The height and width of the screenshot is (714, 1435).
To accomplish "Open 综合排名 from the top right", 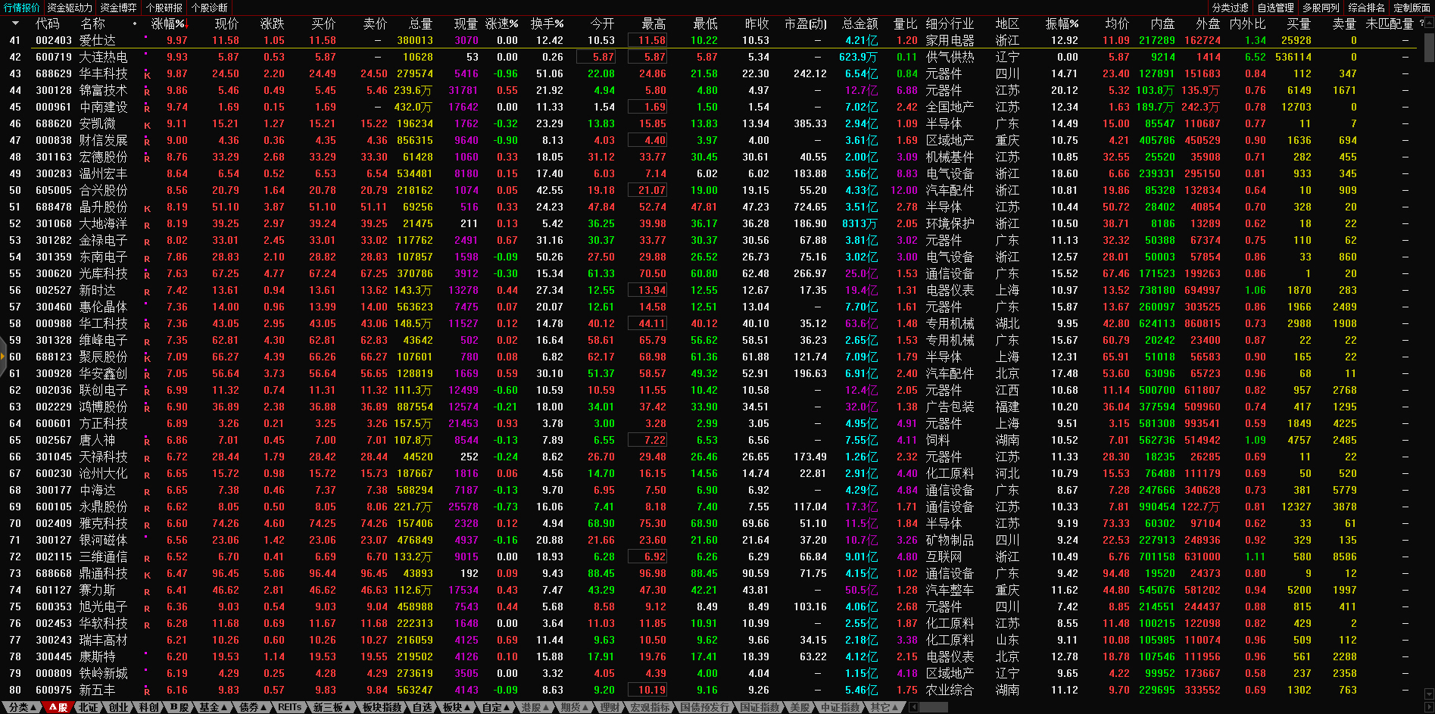I will [x=1366, y=8].
